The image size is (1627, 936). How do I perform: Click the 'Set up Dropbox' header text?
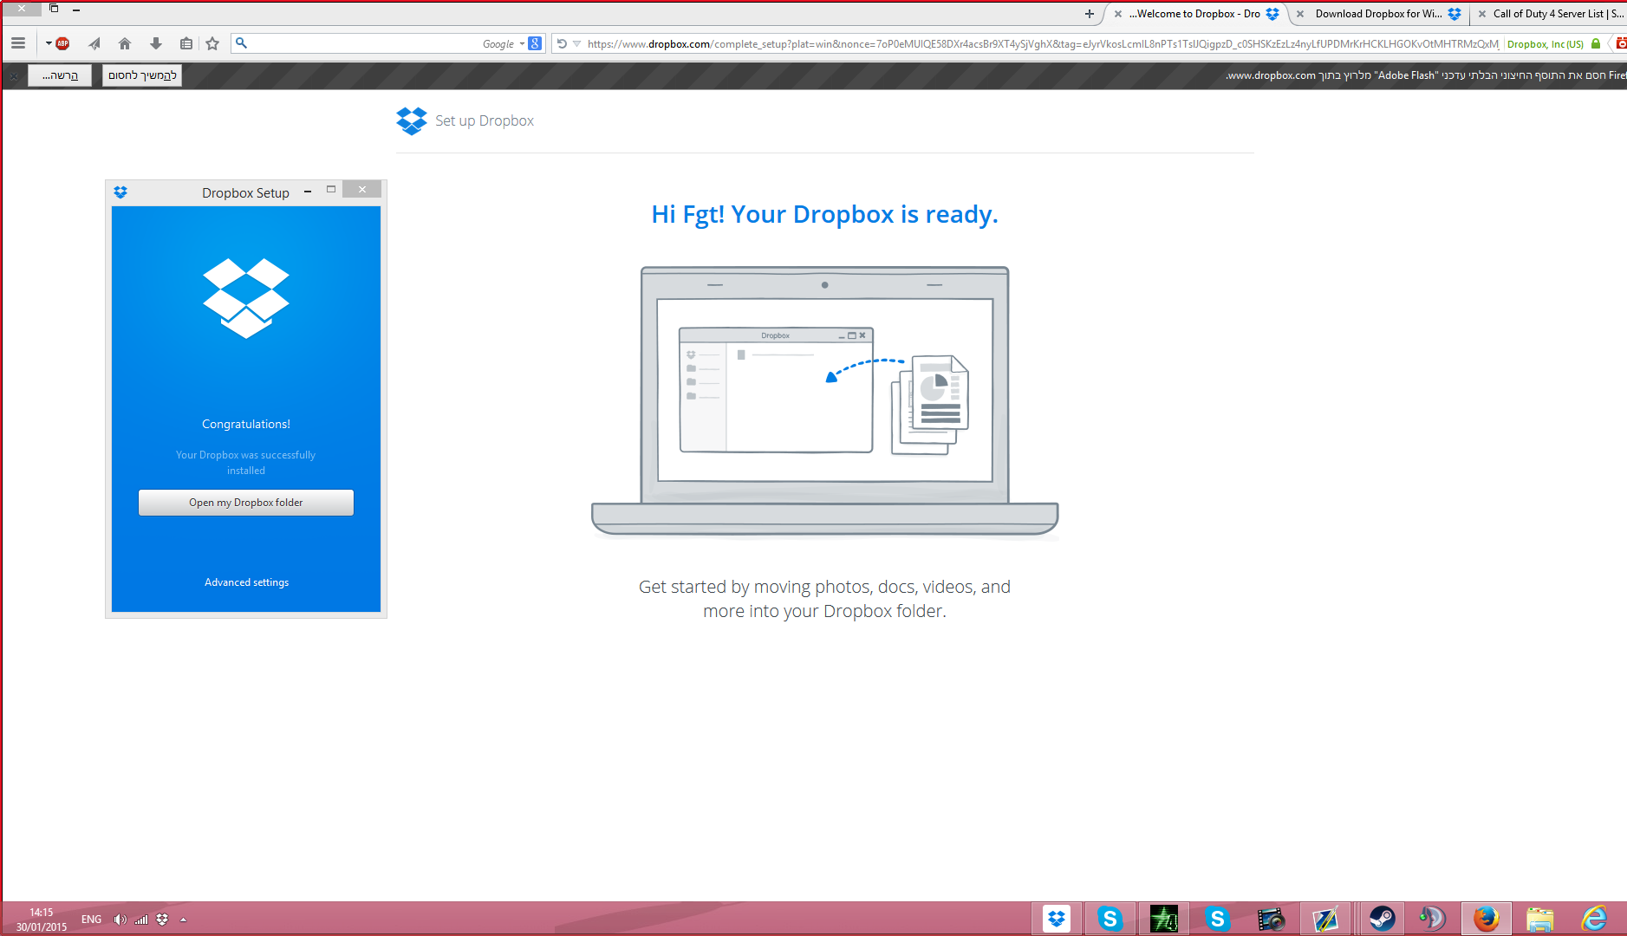click(x=485, y=120)
